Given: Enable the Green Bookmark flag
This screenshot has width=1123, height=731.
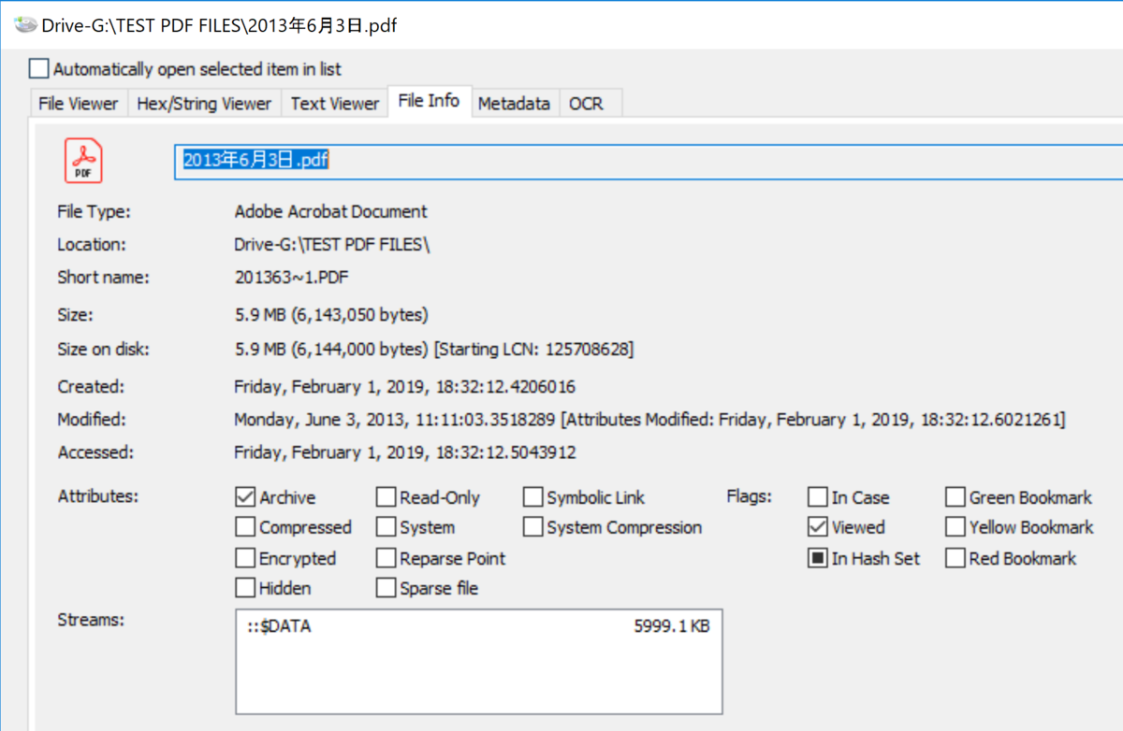Looking at the screenshot, I should [955, 497].
